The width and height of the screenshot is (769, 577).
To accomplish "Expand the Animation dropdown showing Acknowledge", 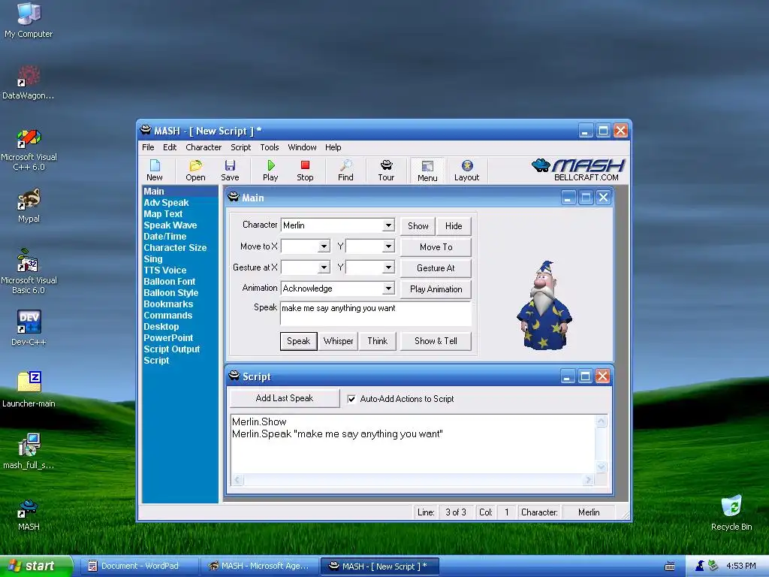I will 388,288.
